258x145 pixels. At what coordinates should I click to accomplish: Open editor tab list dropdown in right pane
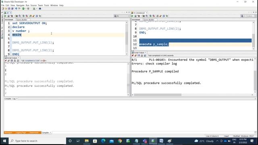pyautogui.click(x=254, y=12)
